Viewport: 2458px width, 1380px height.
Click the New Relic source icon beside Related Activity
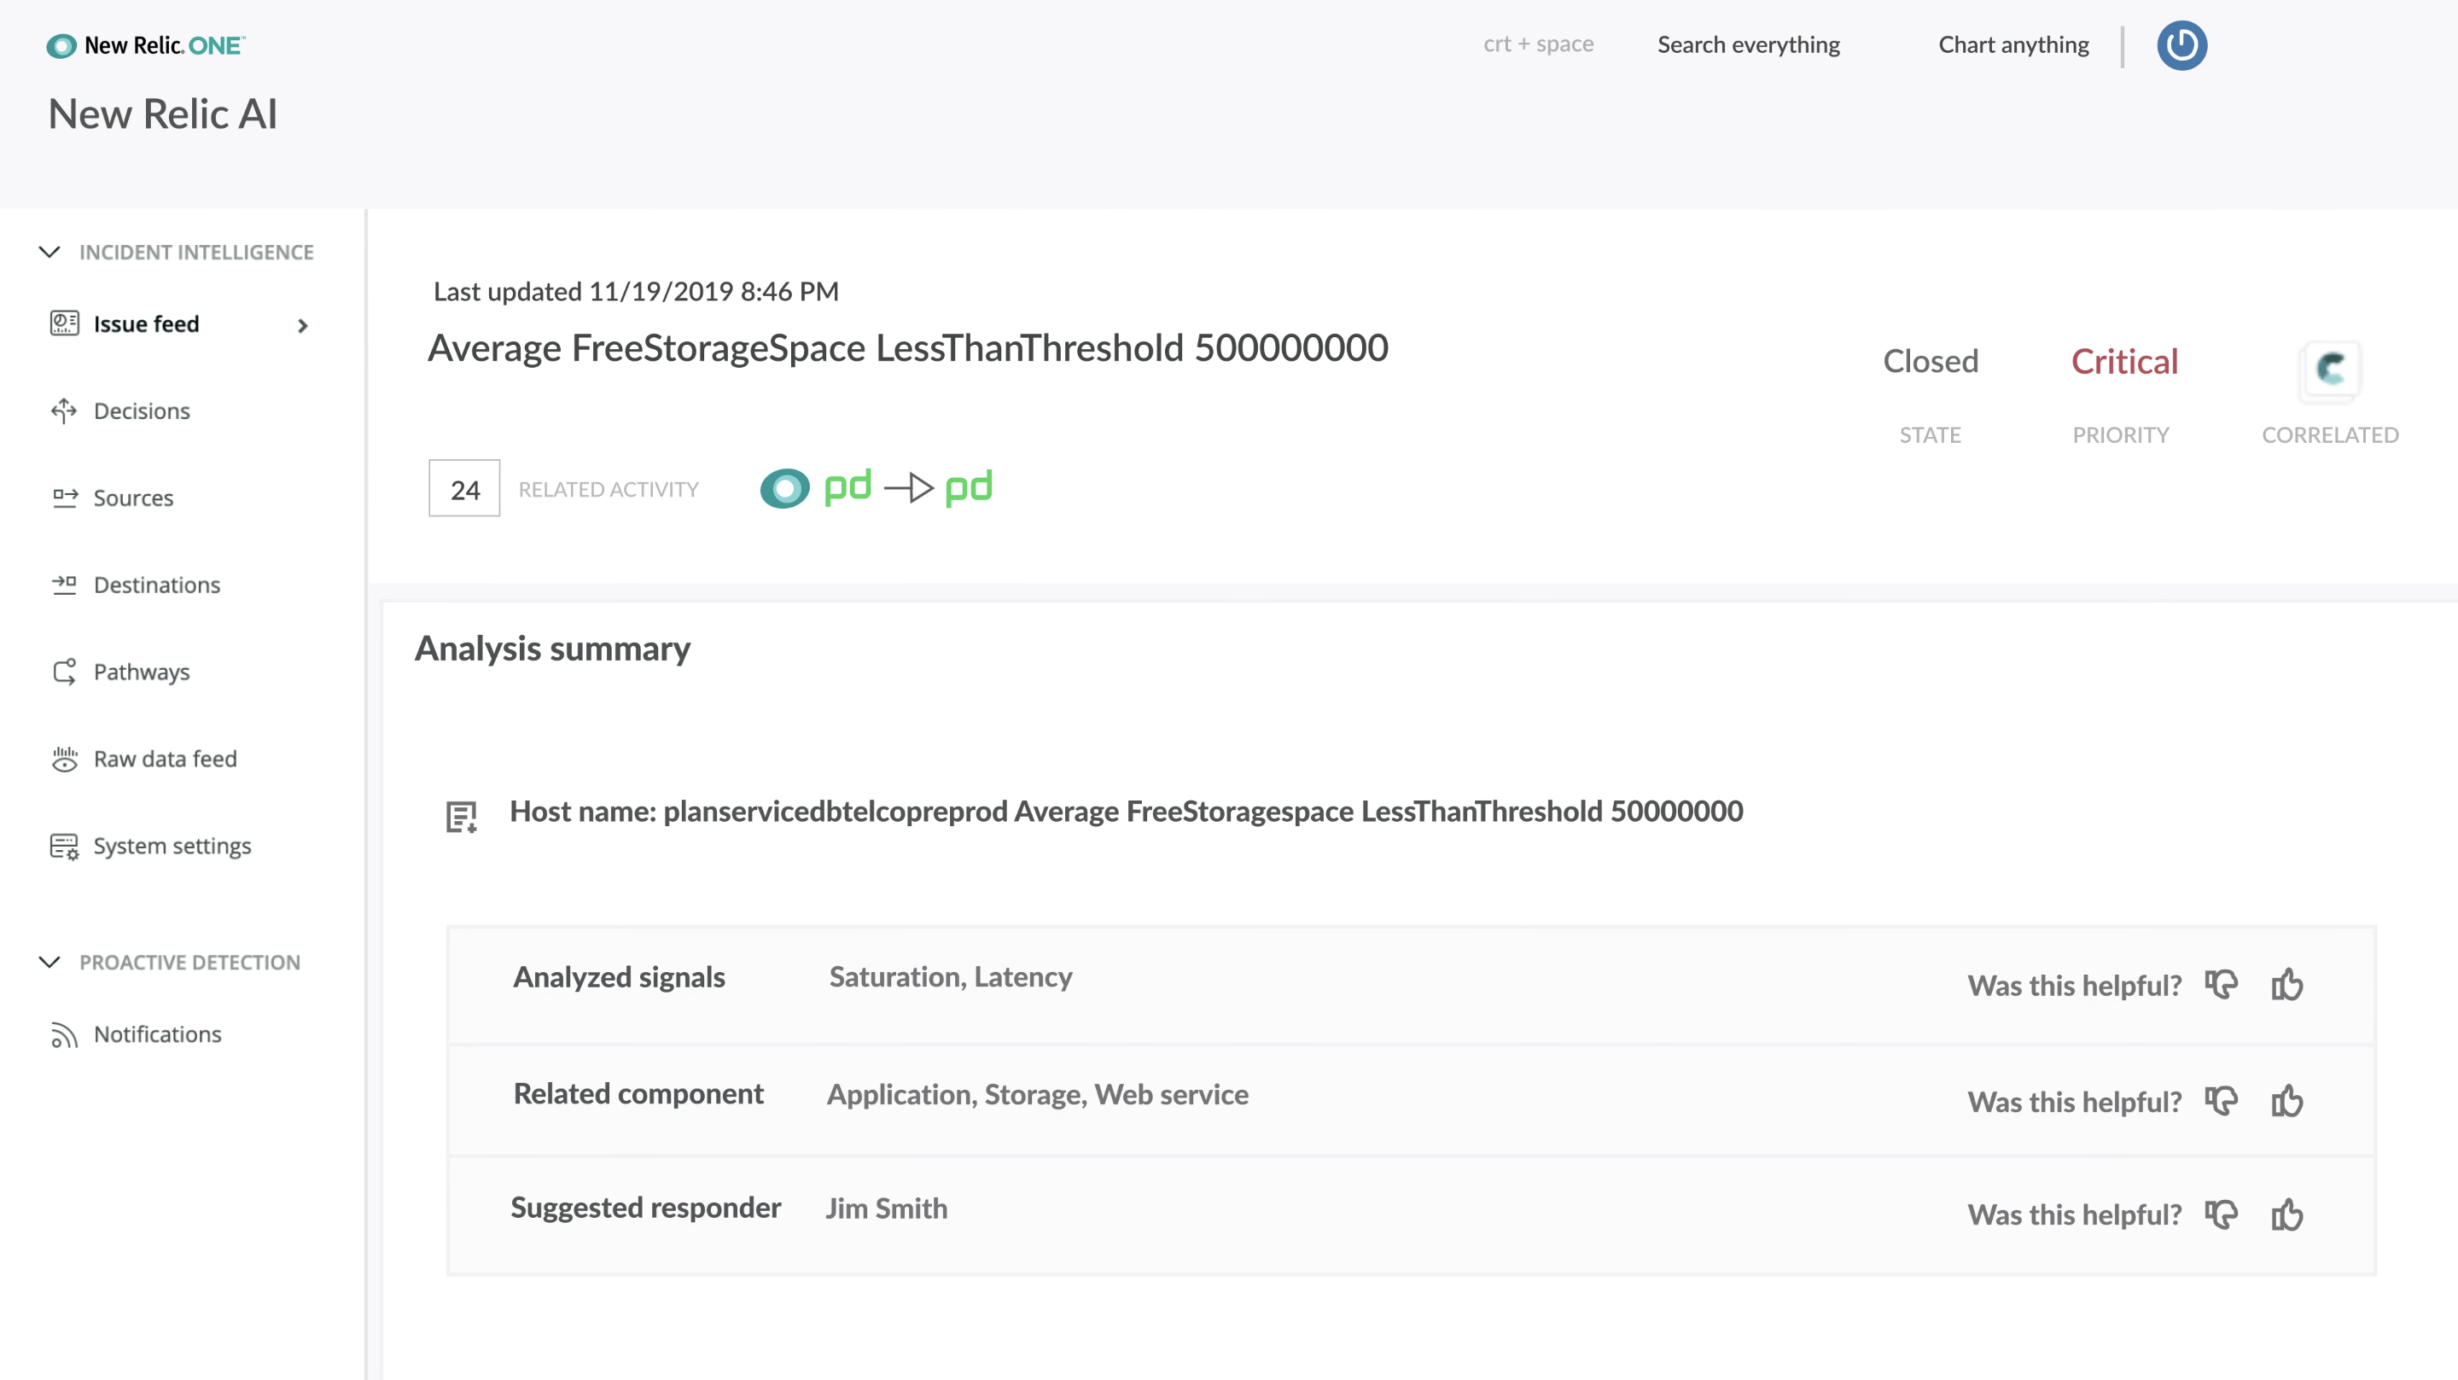tap(784, 489)
